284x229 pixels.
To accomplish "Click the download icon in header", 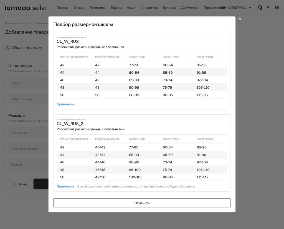I will 268,7.
